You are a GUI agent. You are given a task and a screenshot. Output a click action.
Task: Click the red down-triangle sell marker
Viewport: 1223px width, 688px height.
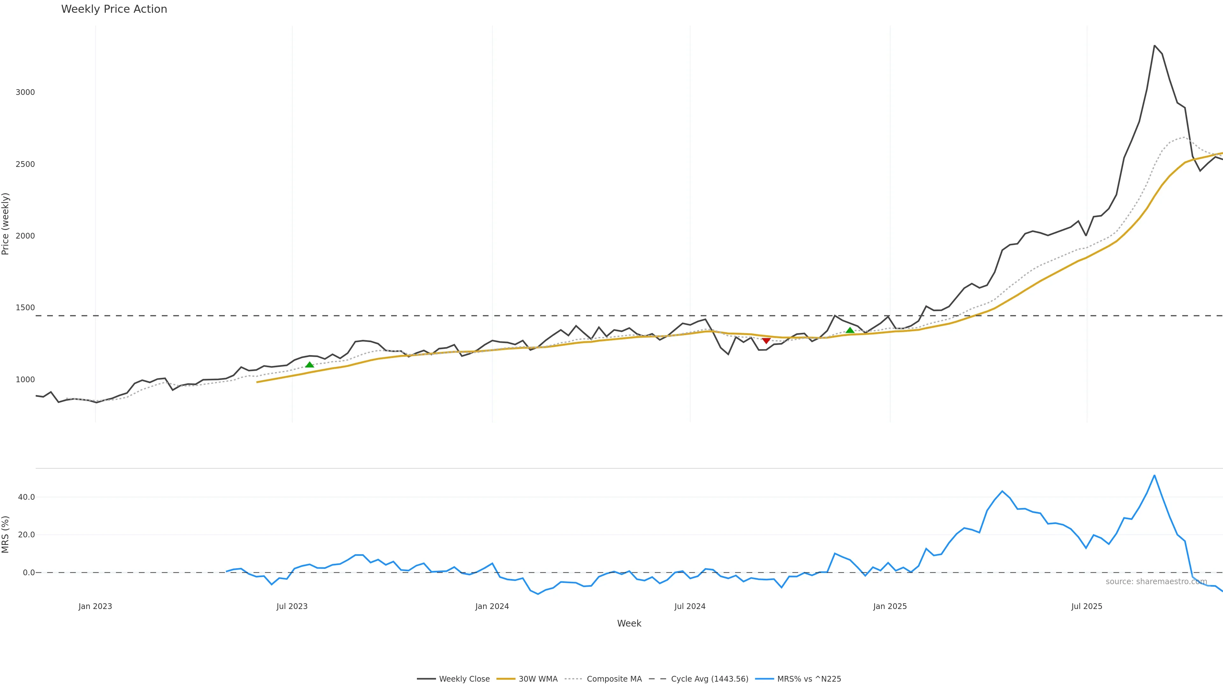(766, 340)
